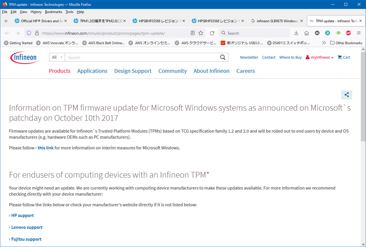
Task: Expand myInfineon account dropdown
Action: pos(319,57)
